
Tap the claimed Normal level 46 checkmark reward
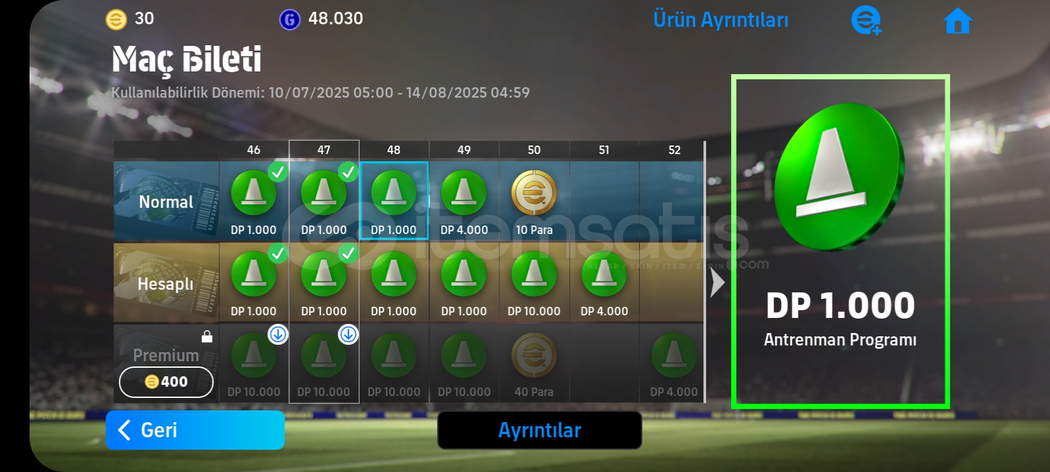(x=254, y=201)
